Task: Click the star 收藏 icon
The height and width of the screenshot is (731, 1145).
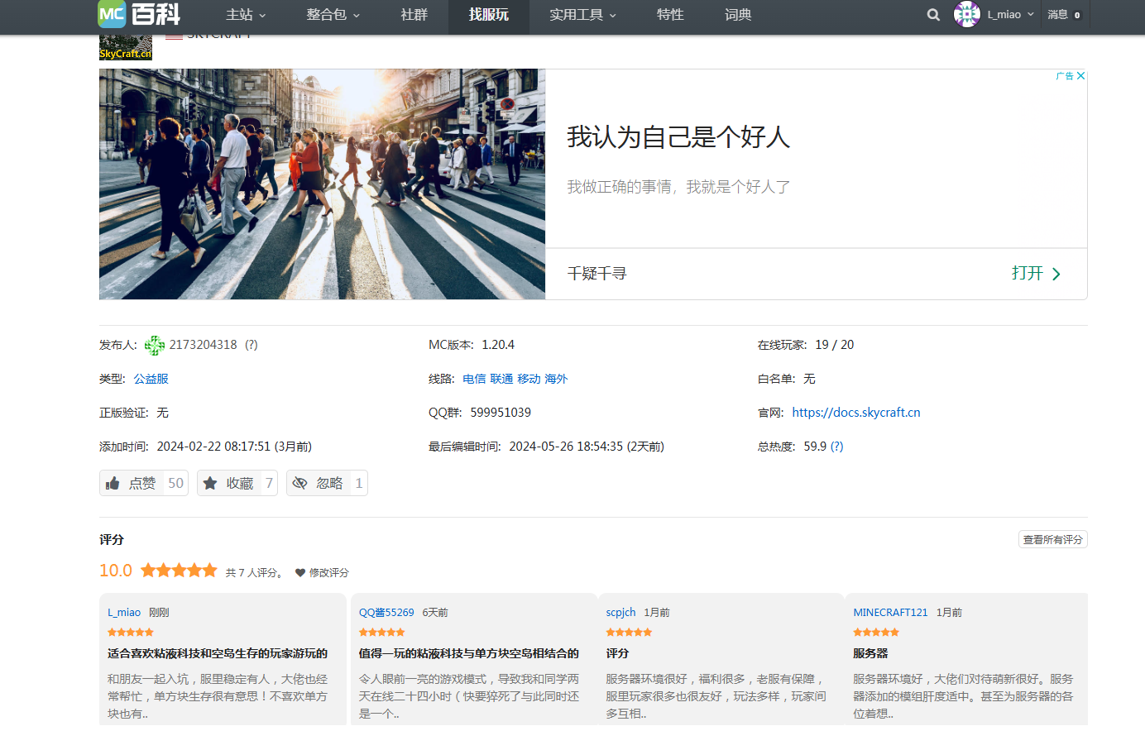Action: coord(210,483)
